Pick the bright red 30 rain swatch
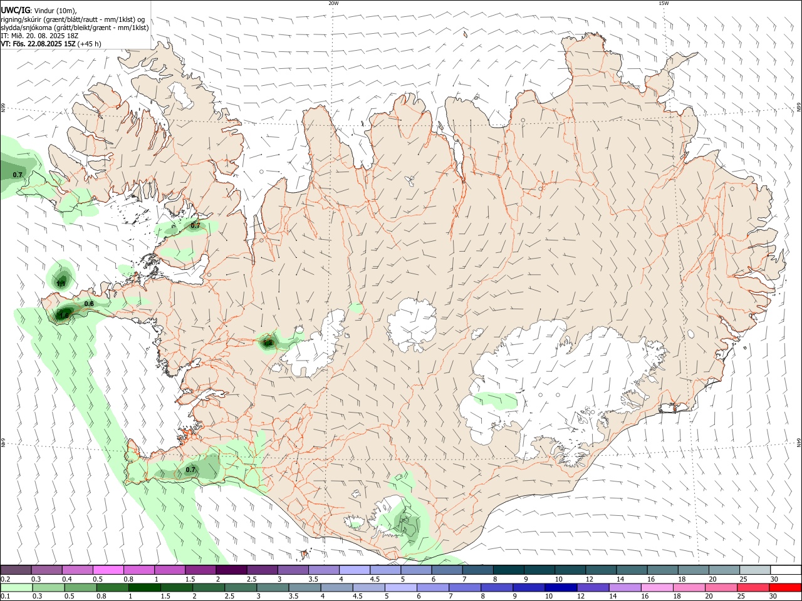 tap(784, 587)
